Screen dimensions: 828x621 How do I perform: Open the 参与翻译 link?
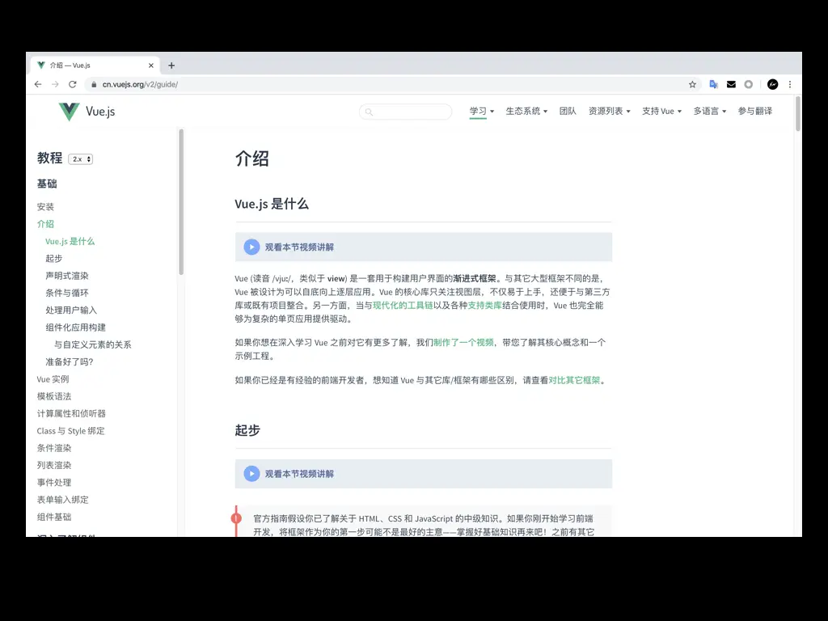tap(755, 112)
